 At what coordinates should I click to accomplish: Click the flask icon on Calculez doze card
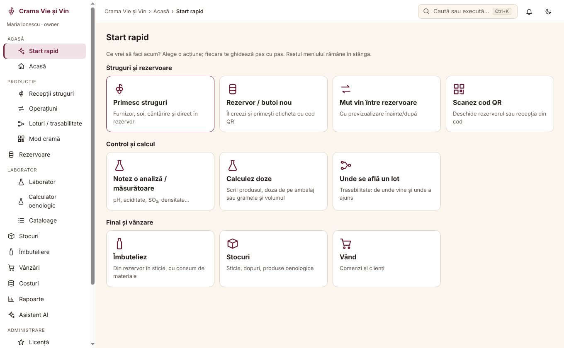(x=233, y=165)
